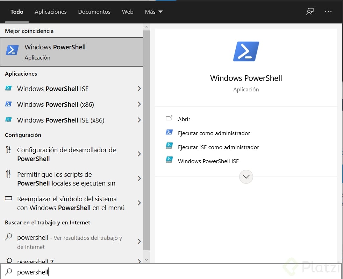Switch to the Aplicaciones tab

pos(51,12)
